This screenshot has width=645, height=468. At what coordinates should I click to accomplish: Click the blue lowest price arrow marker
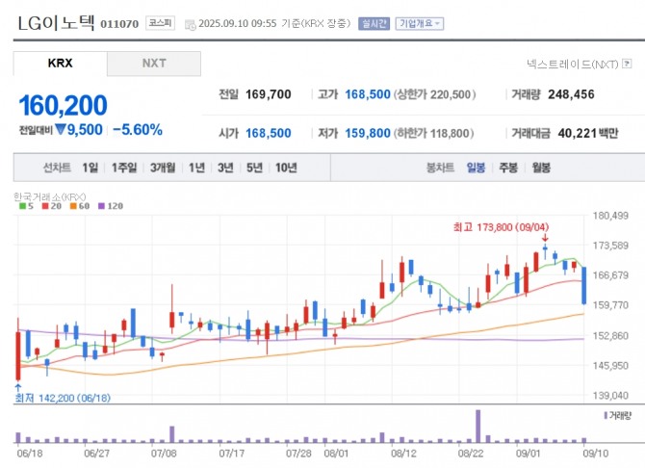[x=17, y=385]
